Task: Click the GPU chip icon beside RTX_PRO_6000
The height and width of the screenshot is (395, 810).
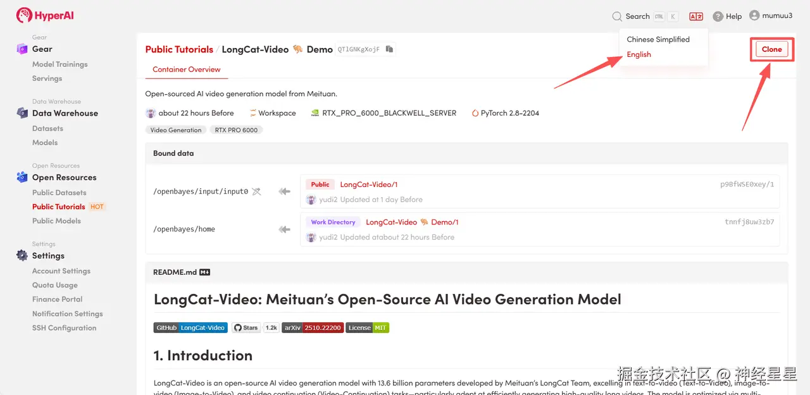Action: pos(315,113)
